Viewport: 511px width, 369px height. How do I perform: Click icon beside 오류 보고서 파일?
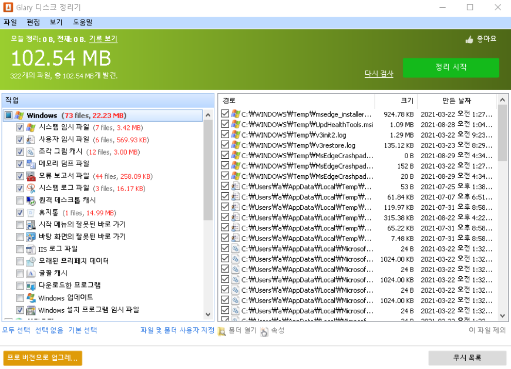(31, 176)
